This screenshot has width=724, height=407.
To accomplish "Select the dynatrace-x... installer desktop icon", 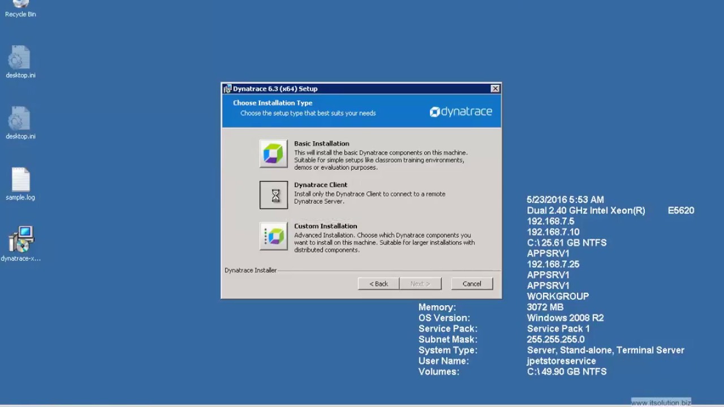I will tap(21, 244).
